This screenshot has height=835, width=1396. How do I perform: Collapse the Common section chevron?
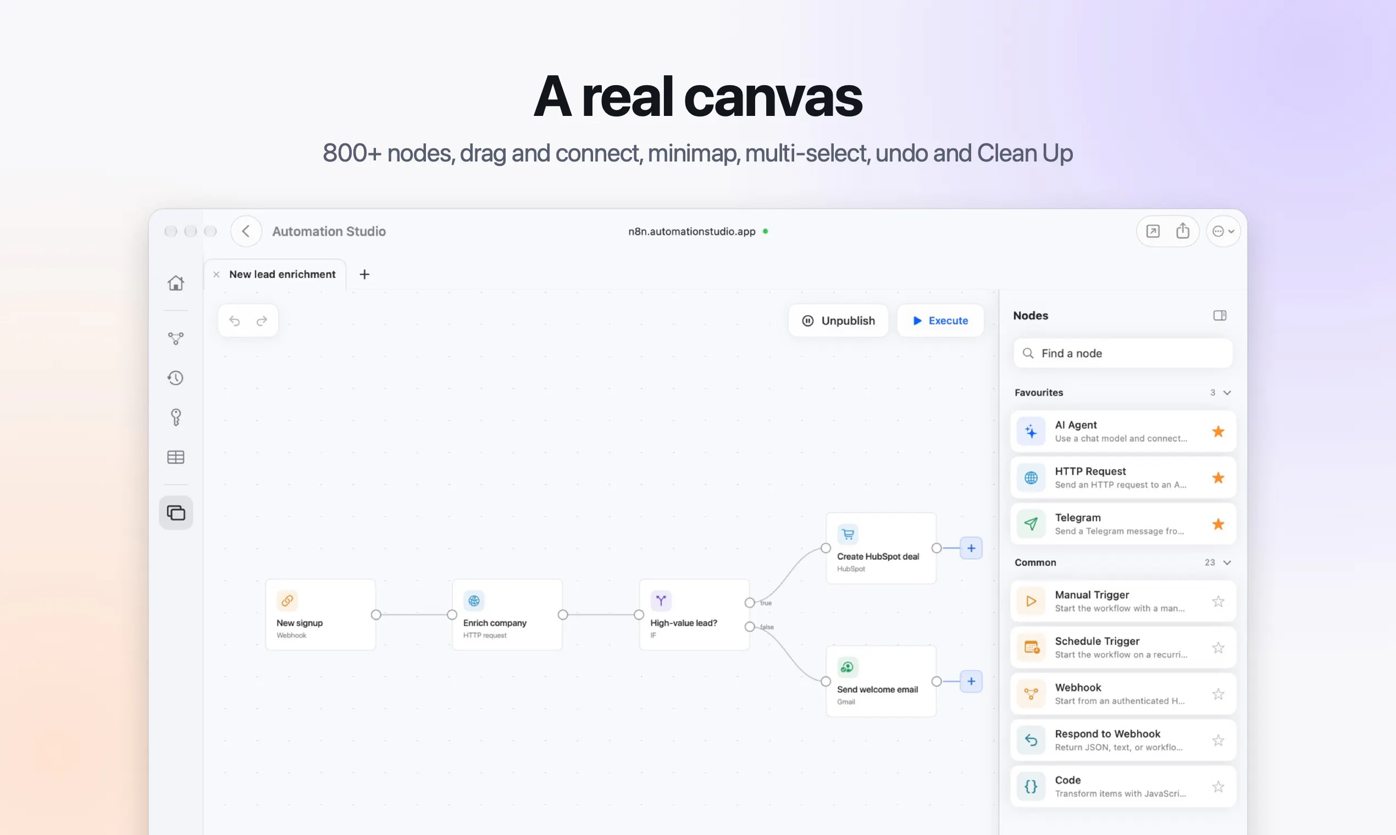pyautogui.click(x=1227, y=563)
